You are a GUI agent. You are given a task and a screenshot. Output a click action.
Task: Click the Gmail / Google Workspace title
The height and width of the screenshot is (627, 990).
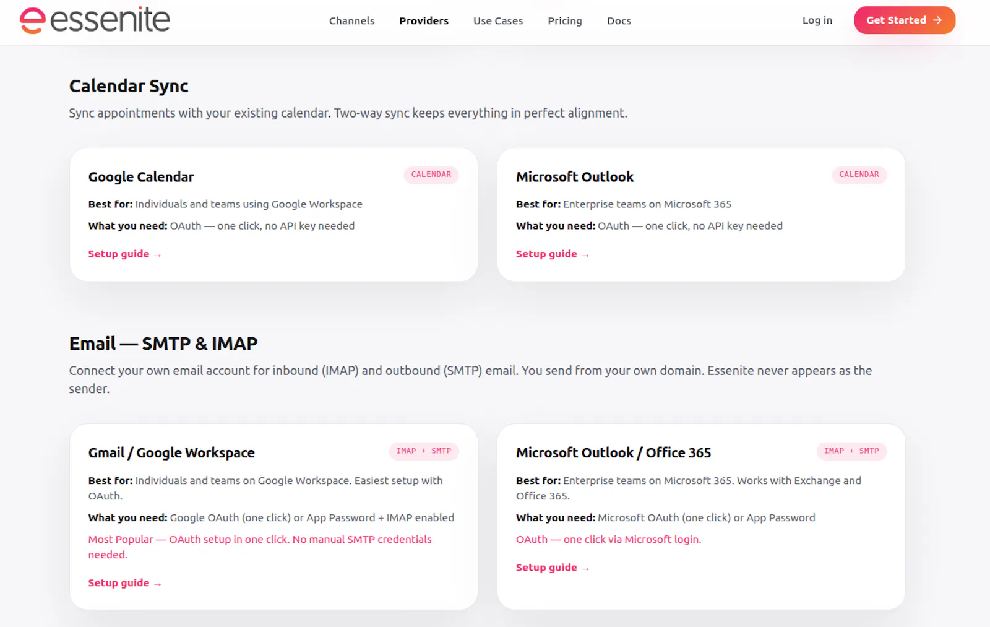tap(171, 453)
